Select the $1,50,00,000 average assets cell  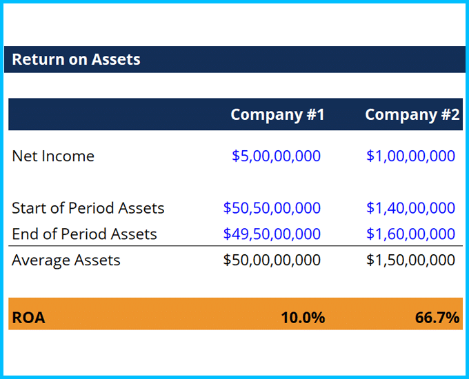coord(410,260)
